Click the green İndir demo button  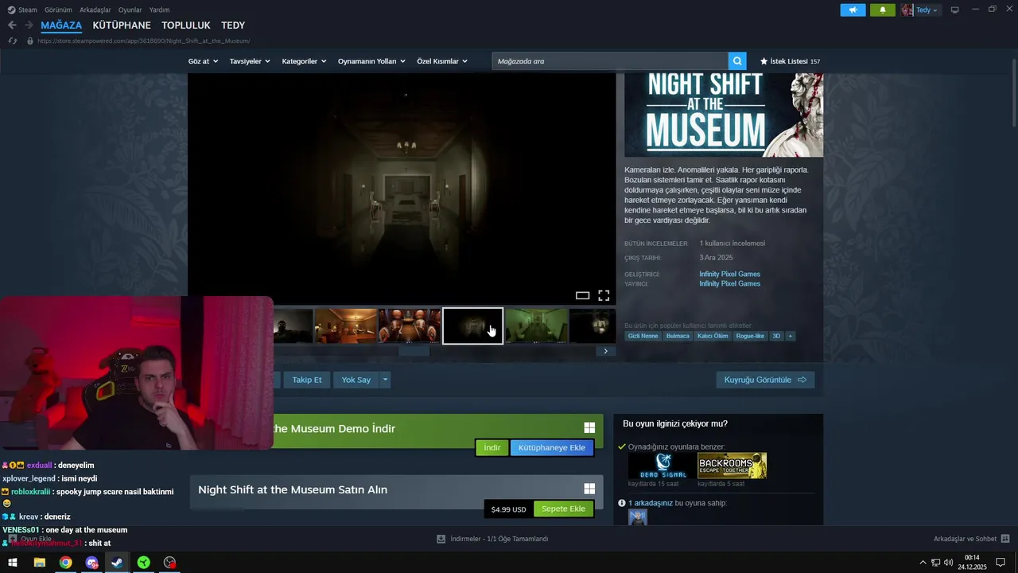coord(492,447)
